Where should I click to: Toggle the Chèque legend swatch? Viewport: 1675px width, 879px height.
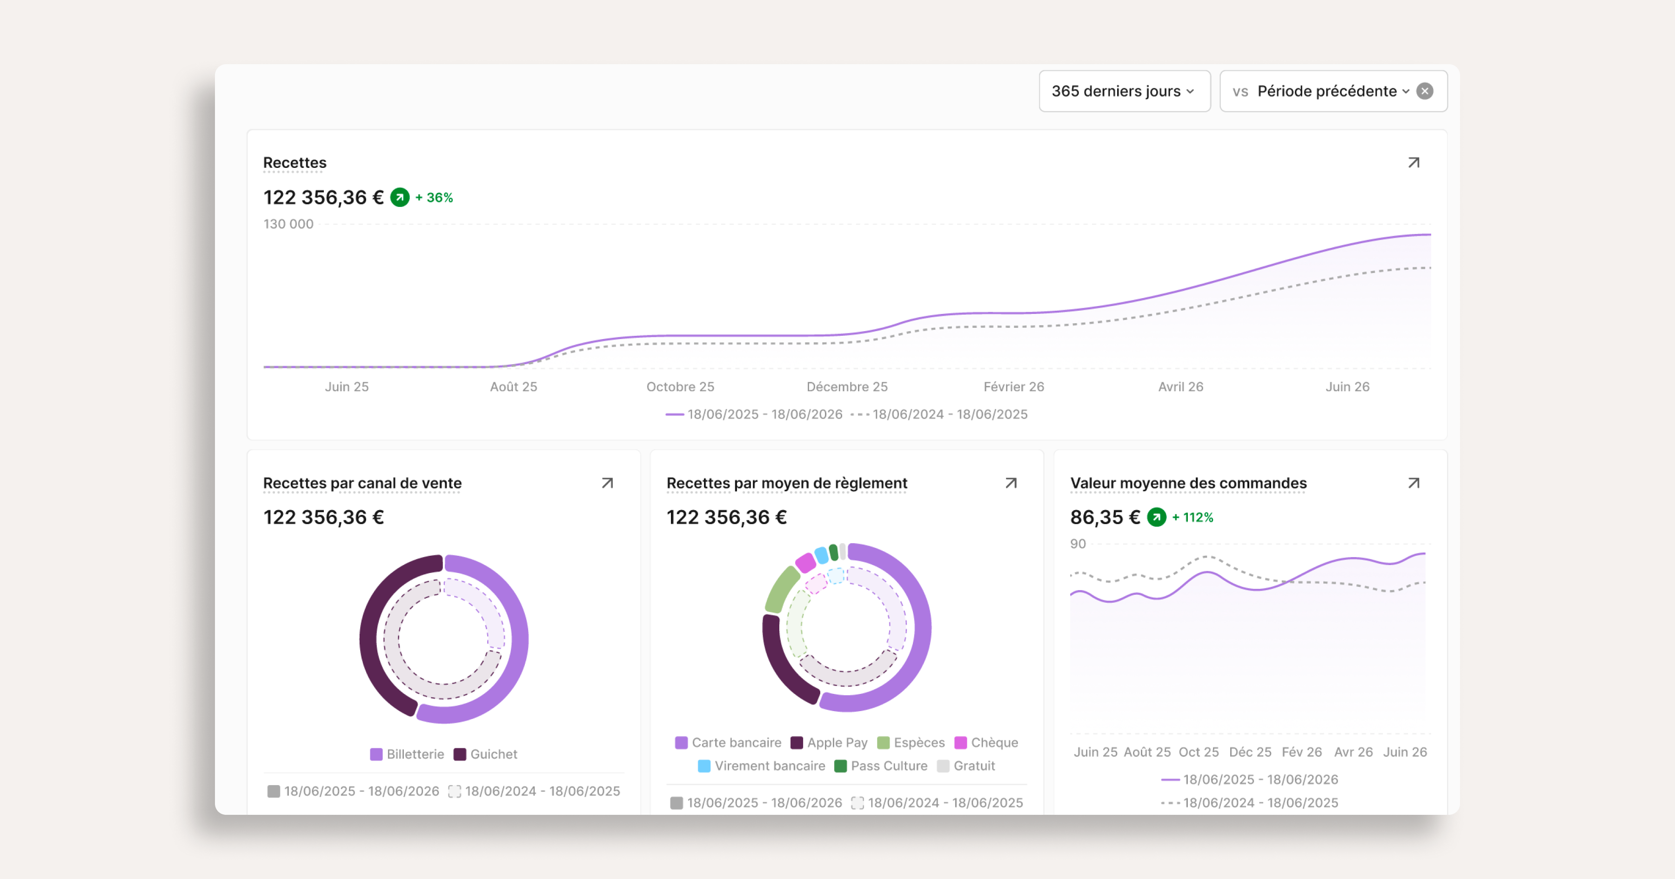coord(960,742)
